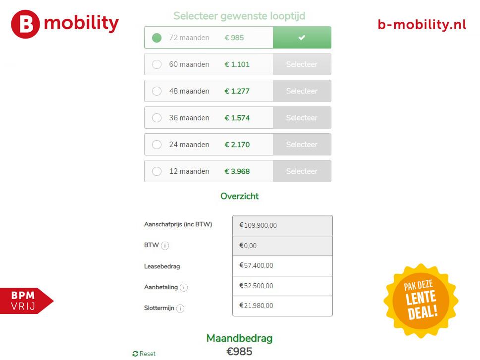The height and width of the screenshot is (360, 480).
Task: Click the Slottermijn amount field
Action: 282,306
